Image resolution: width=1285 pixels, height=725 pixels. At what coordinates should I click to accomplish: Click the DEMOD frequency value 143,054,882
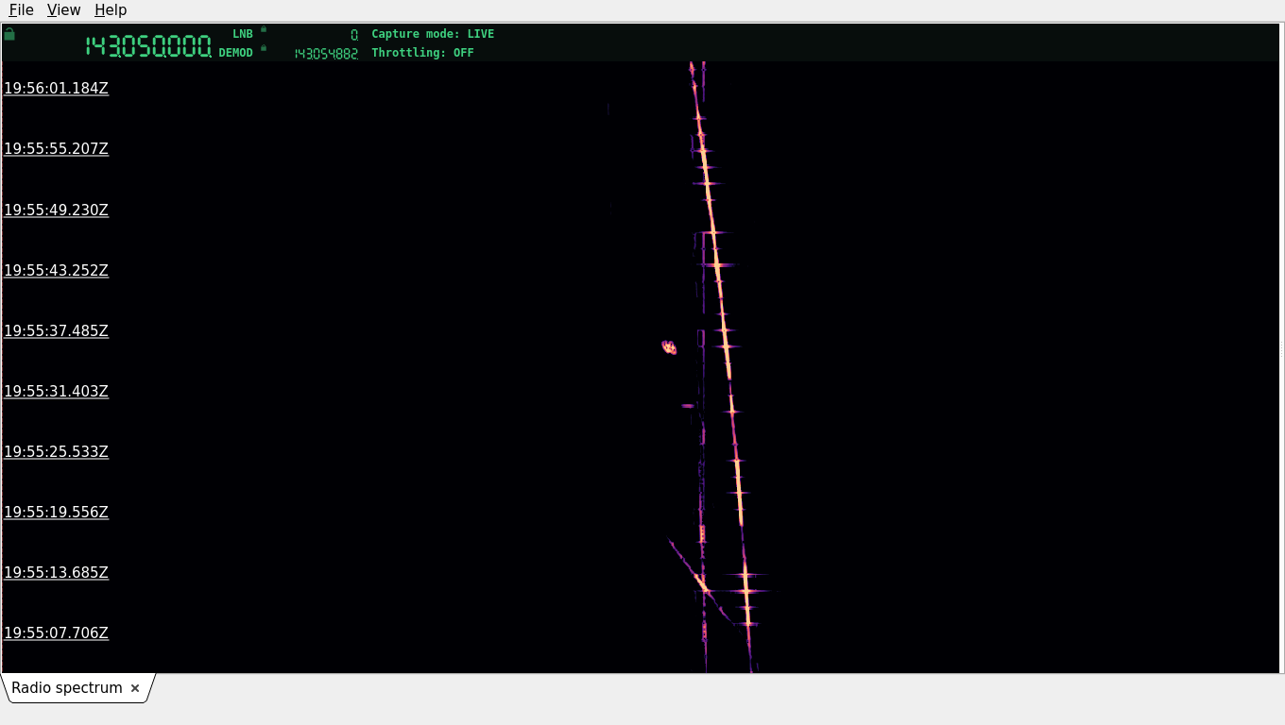(x=326, y=54)
